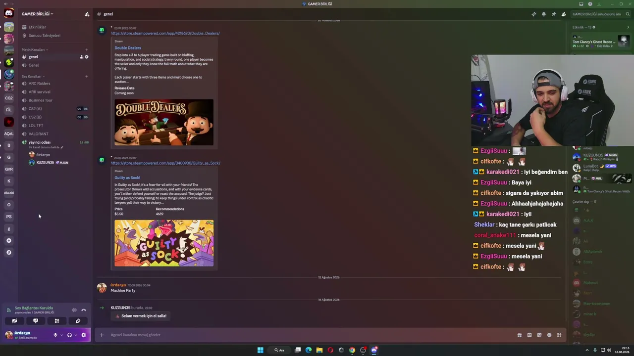Select the genel text channel

pos(55,57)
